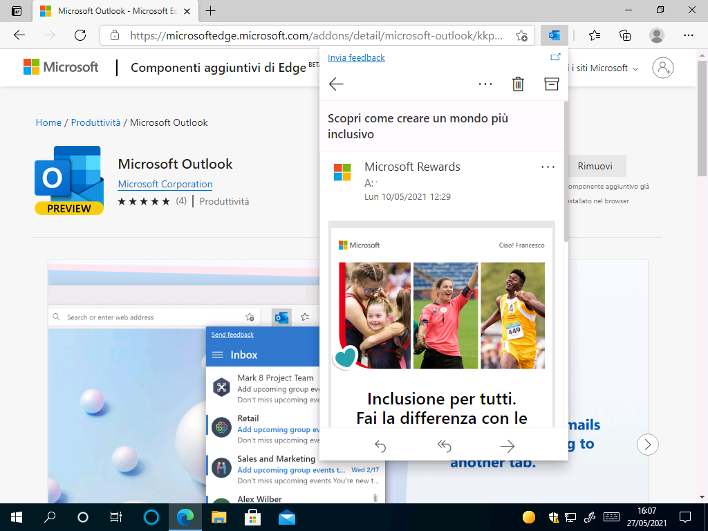Open the Windows notification center
This screenshot has width=708, height=531.
[685, 517]
